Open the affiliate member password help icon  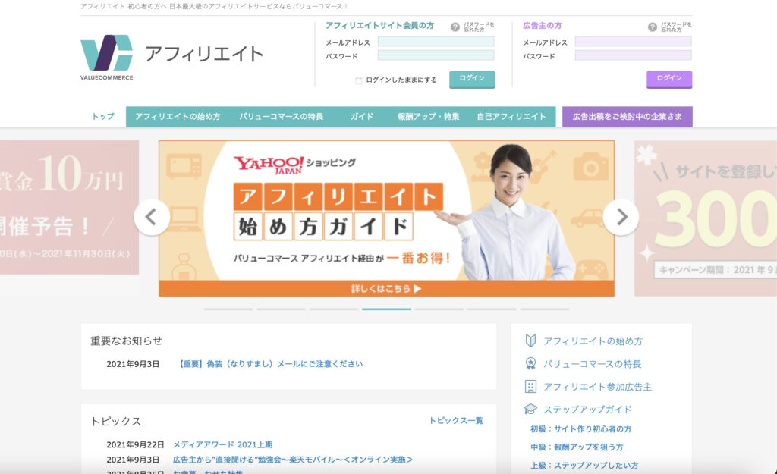[455, 27]
